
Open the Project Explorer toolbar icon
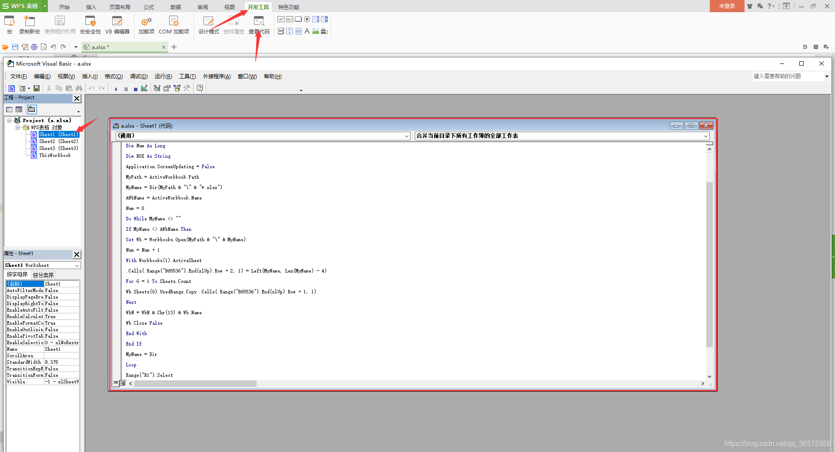157,88
